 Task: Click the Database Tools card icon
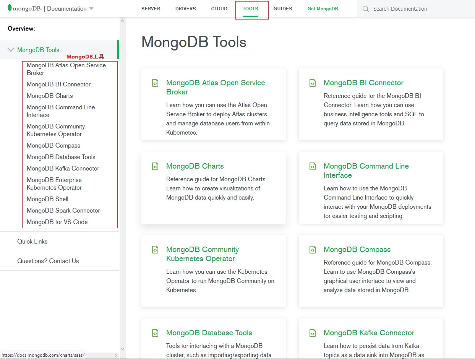click(x=155, y=333)
